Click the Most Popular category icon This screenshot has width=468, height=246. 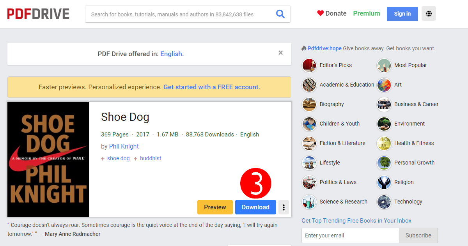pos(384,65)
